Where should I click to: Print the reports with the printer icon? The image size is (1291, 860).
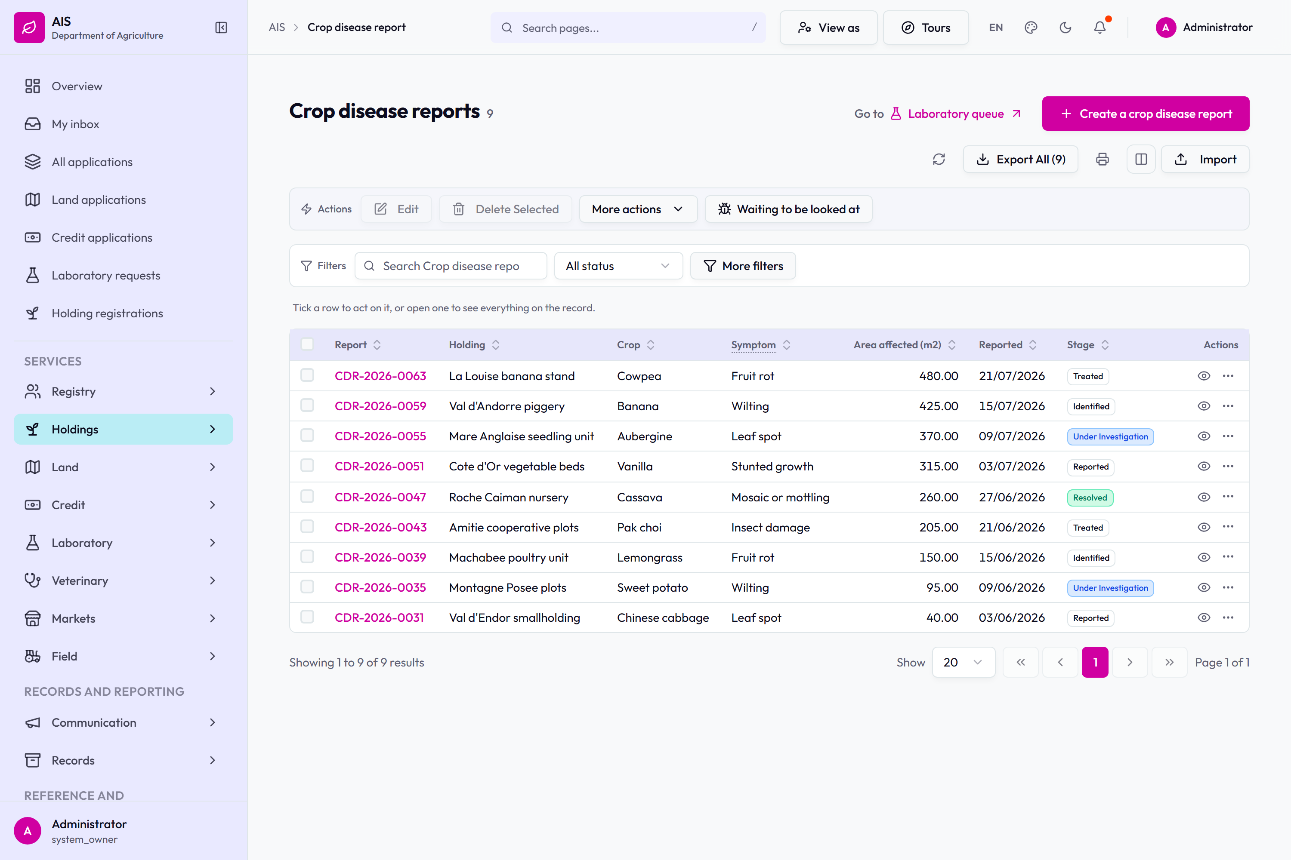1102,159
